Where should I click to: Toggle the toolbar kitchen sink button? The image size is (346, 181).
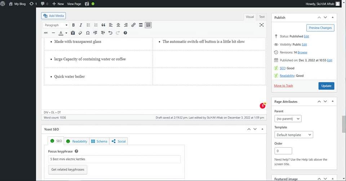tap(148, 25)
